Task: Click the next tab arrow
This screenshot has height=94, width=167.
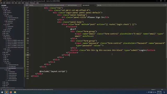Action: 27,5
